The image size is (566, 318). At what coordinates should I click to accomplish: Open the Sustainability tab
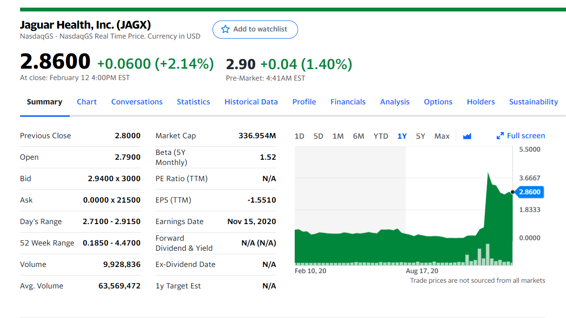[534, 102]
